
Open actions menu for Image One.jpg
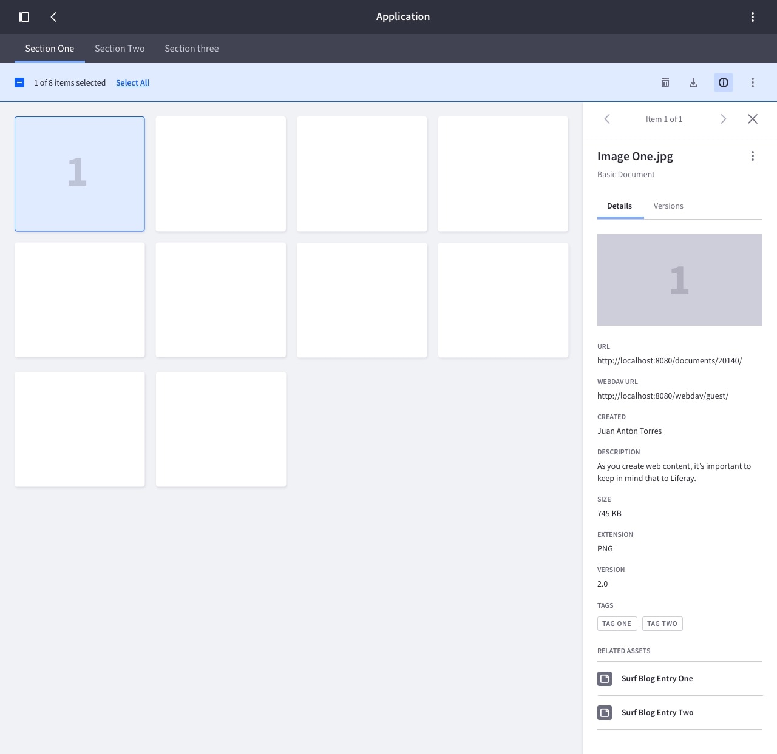pos(752,156)
